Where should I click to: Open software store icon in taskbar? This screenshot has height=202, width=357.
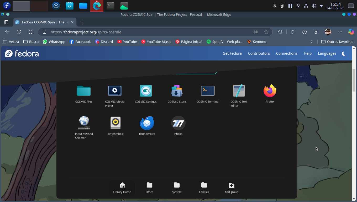(70, 6)
